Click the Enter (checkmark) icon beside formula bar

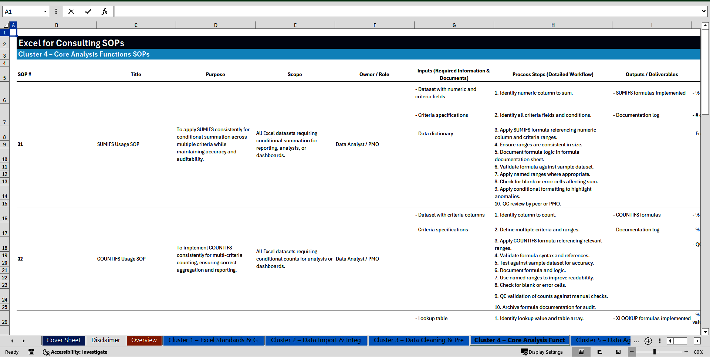[x=88, y=11]
